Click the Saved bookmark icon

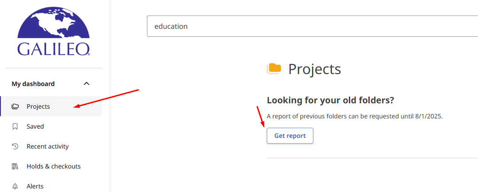15,126
